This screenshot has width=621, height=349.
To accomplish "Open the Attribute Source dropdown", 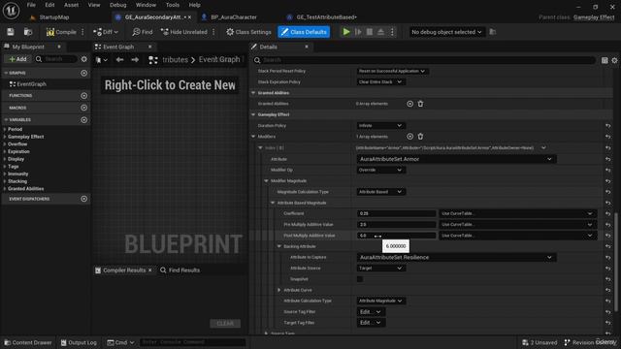I will tap(380, 269).
